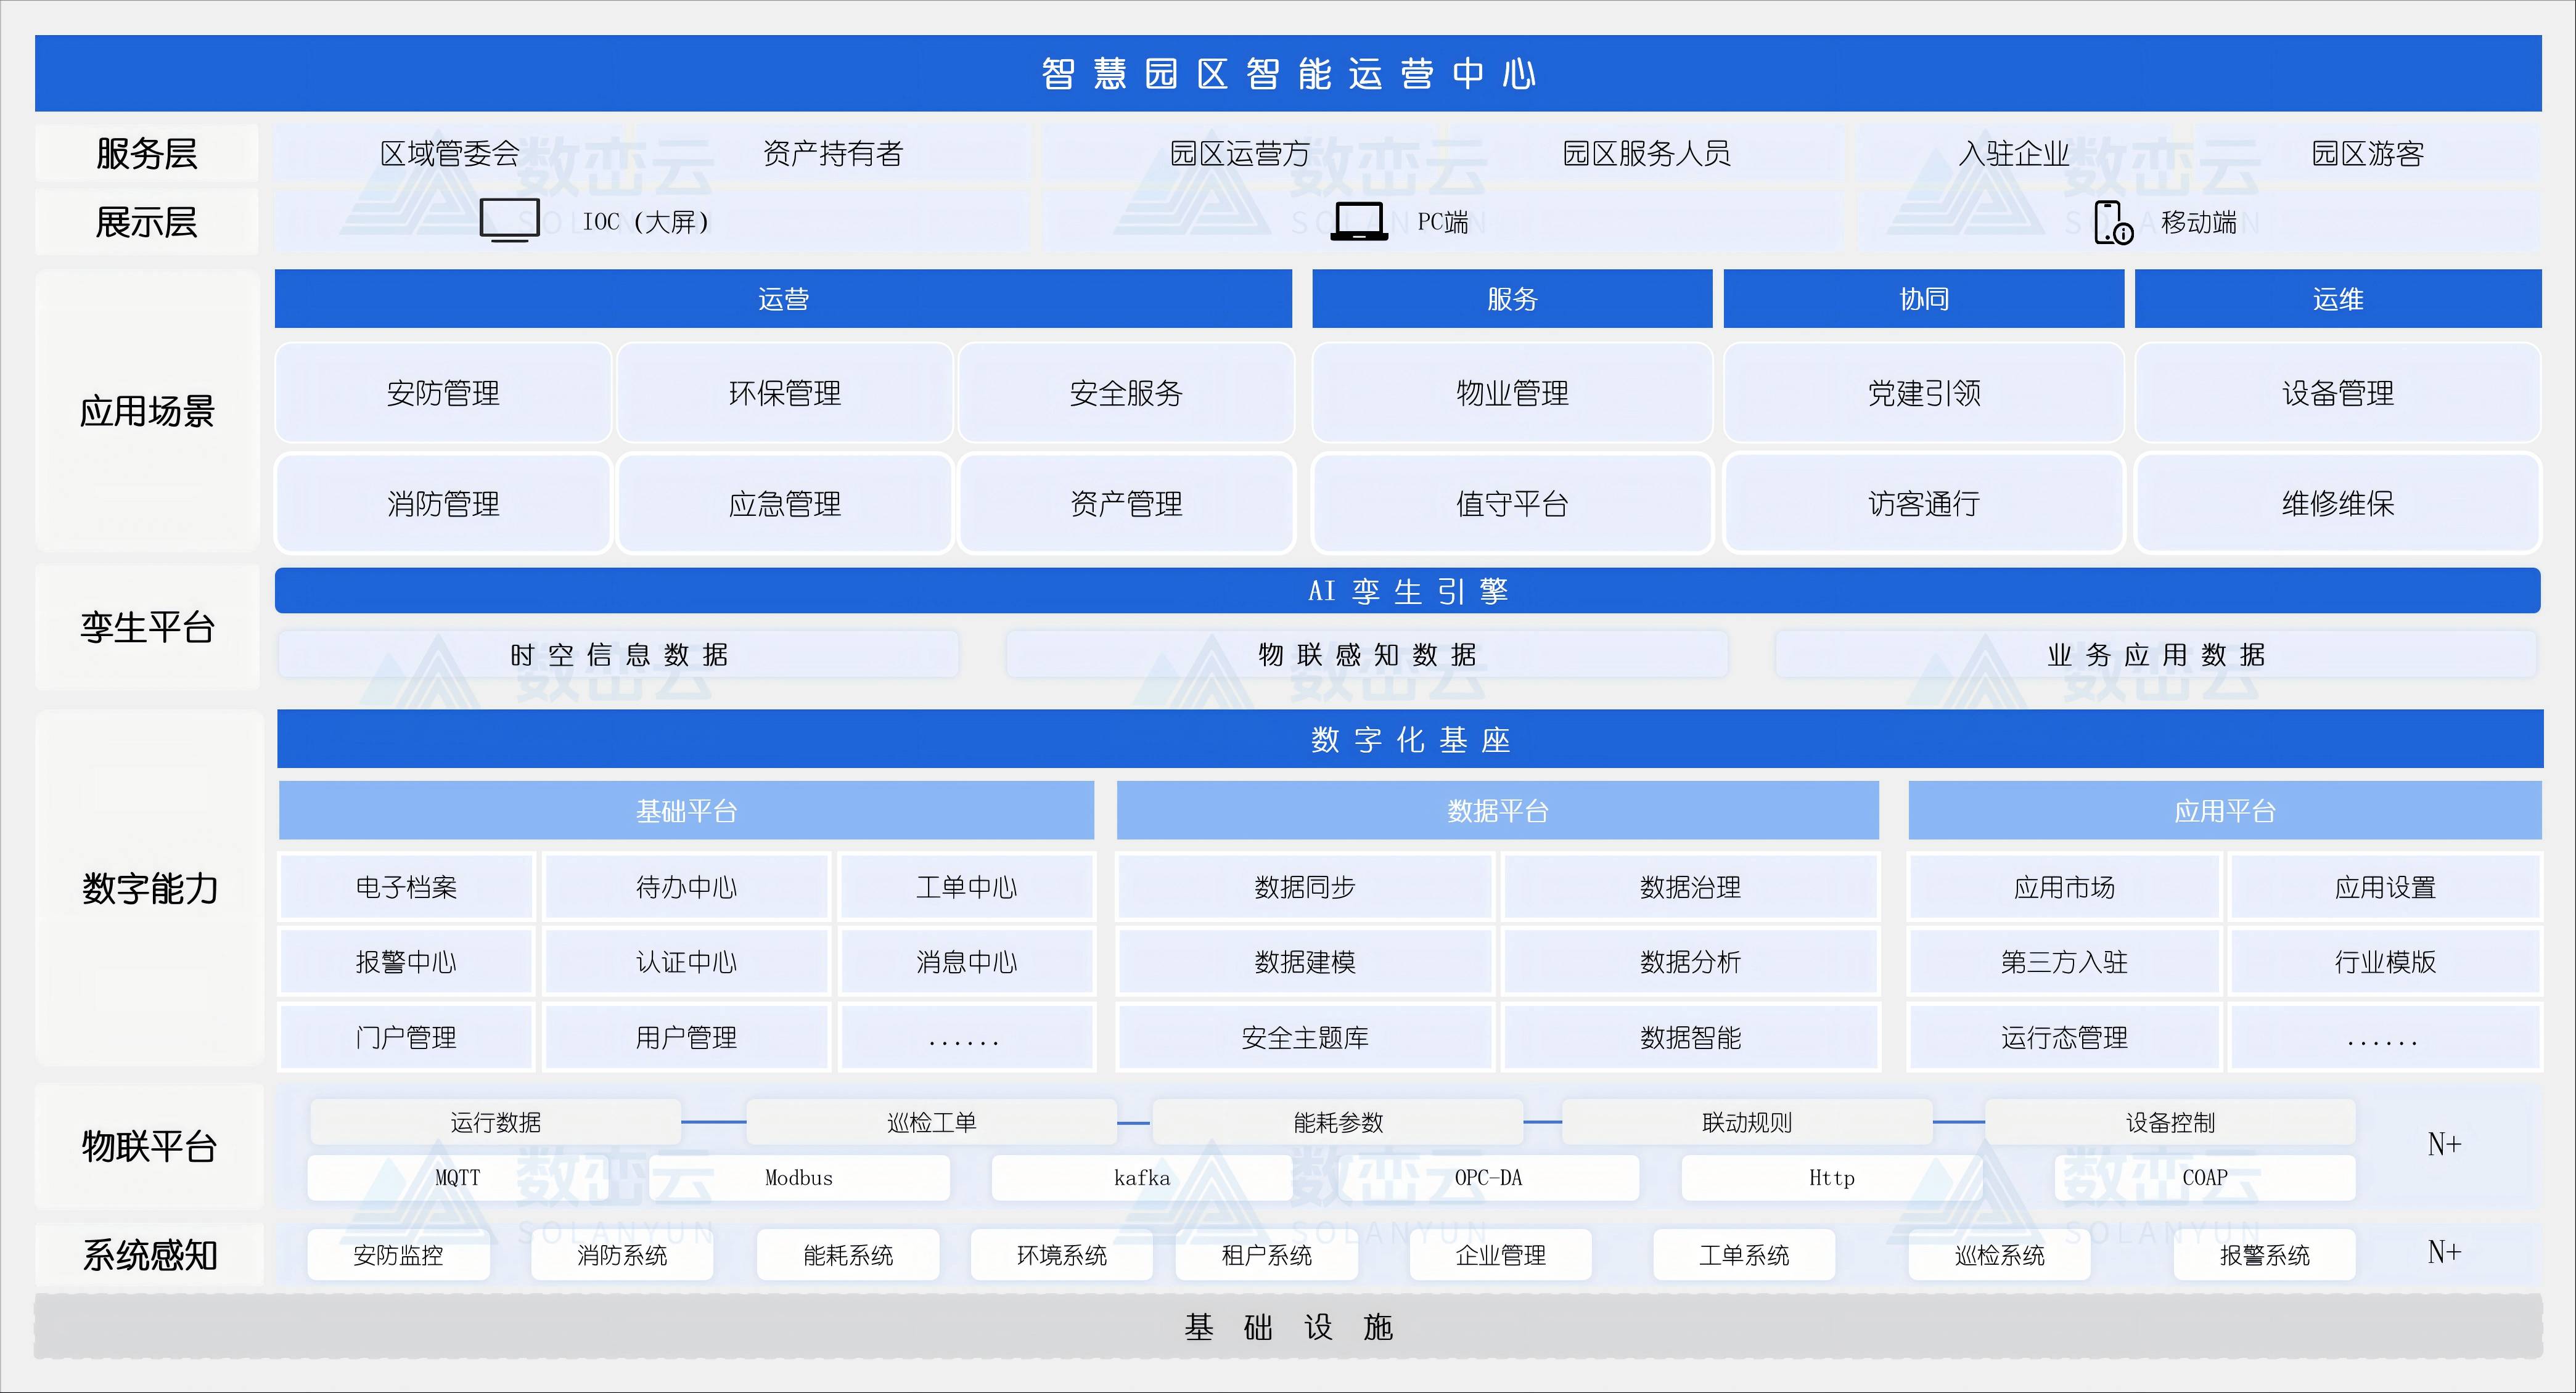Screen dimensions: 2576x1393
Task: Expand the ellipsis cell under 应用平台
Action: [2384, 1038]
